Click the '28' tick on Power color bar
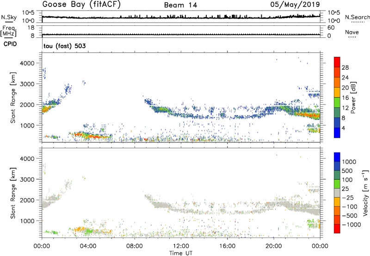The height and width of the screenshot is (256, 370). 345,67
